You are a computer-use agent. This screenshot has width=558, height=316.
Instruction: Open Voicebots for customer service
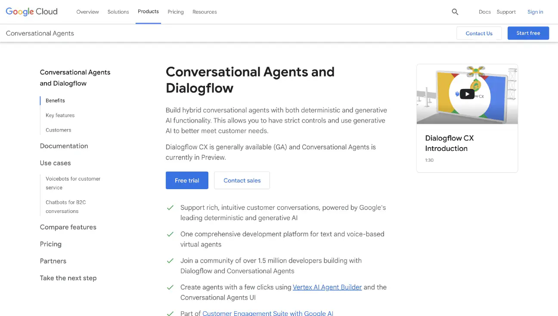tap(73, 183)
